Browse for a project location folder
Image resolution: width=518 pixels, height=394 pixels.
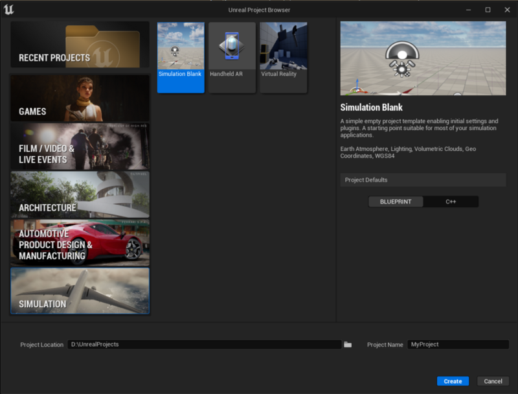(348, 344)
